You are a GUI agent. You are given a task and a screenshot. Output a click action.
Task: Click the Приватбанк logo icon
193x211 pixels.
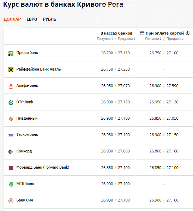[11, 53]
